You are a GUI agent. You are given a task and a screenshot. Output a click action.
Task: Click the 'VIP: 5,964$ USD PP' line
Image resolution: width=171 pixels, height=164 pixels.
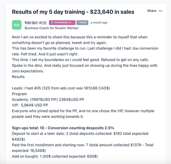pos(30,105)
